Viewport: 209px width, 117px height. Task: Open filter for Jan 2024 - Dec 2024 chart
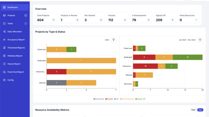click(x=200, y=40)
